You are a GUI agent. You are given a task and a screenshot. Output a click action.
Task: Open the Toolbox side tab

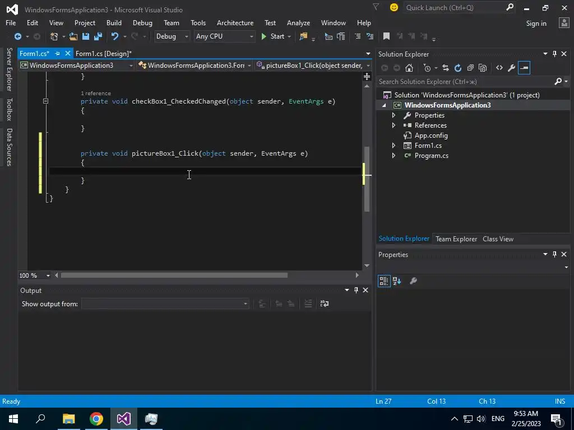[x=9, y=109]
